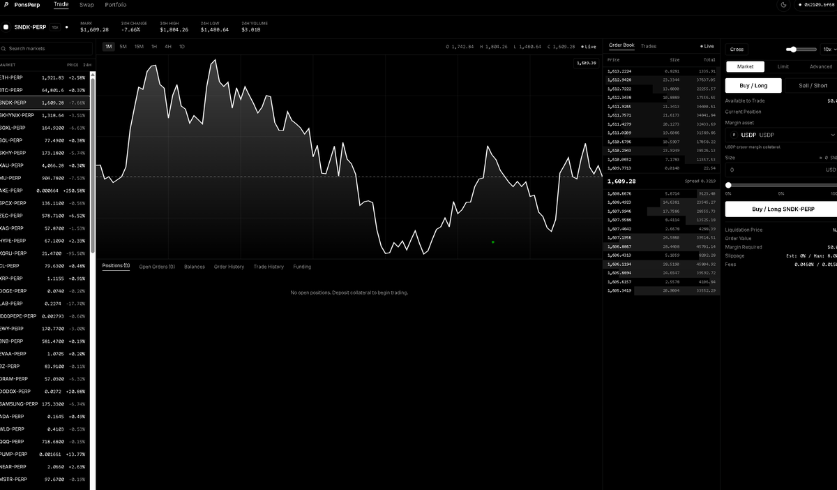Submit the Buy / Long SNDK-PERP order
Image resolution: width=837 pixels, height=490 pixels.
[x=781, y=209]
